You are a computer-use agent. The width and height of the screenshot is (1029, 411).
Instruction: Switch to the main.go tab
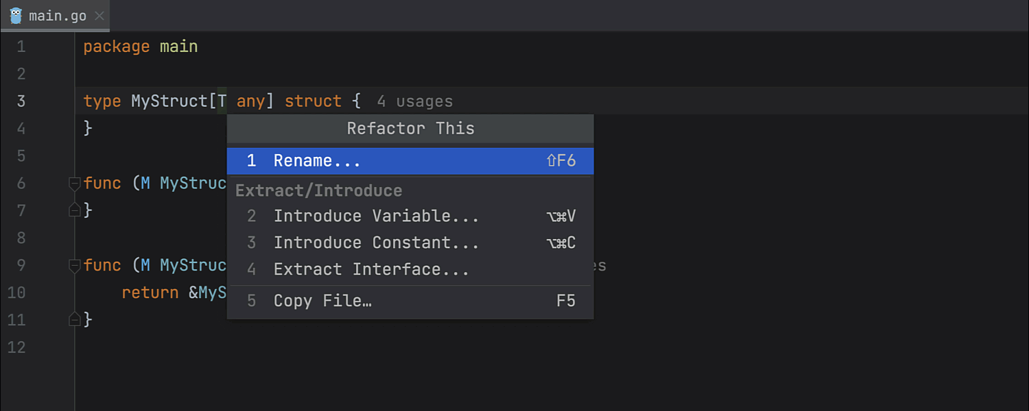58,16
